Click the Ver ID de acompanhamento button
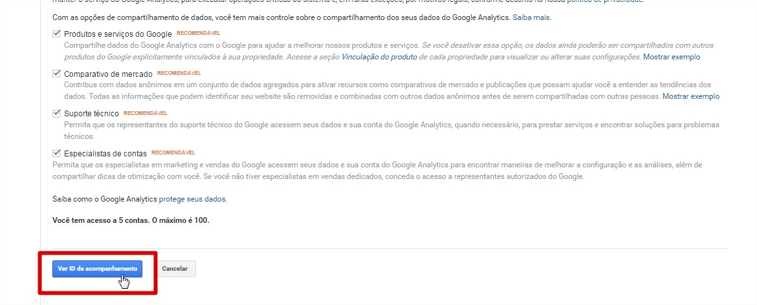The image size is (757, 305). (x=97, y=269)
